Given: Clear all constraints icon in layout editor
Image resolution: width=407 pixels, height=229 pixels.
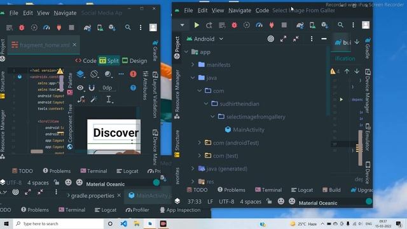Looking at the screenshot, I should (81, 99).
